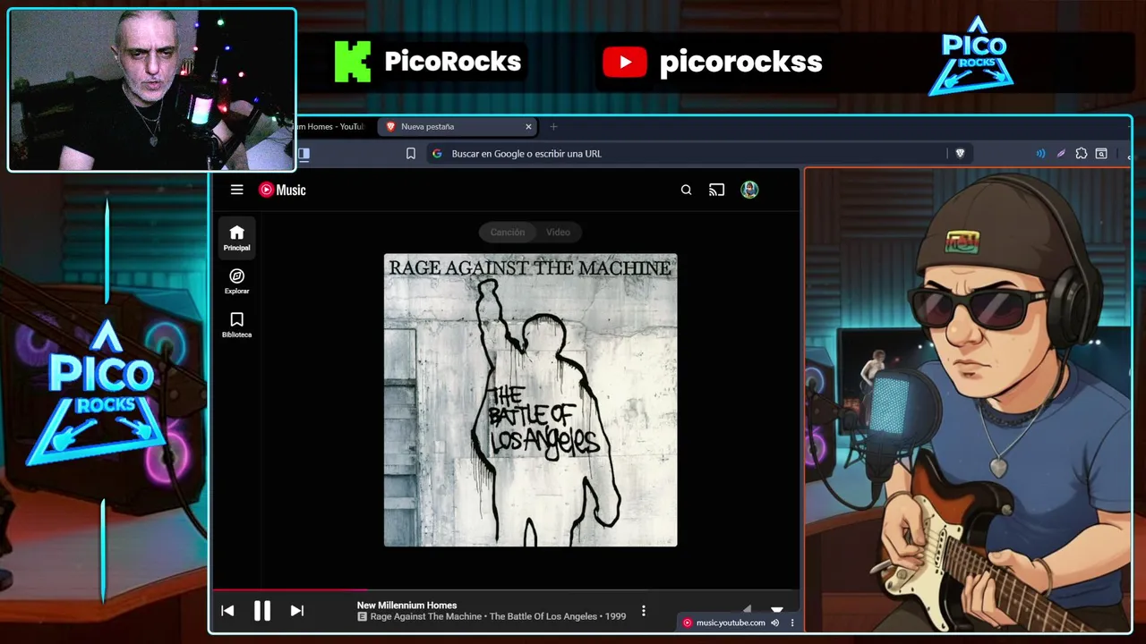Open the Explorar section

(x=236, y=281)
